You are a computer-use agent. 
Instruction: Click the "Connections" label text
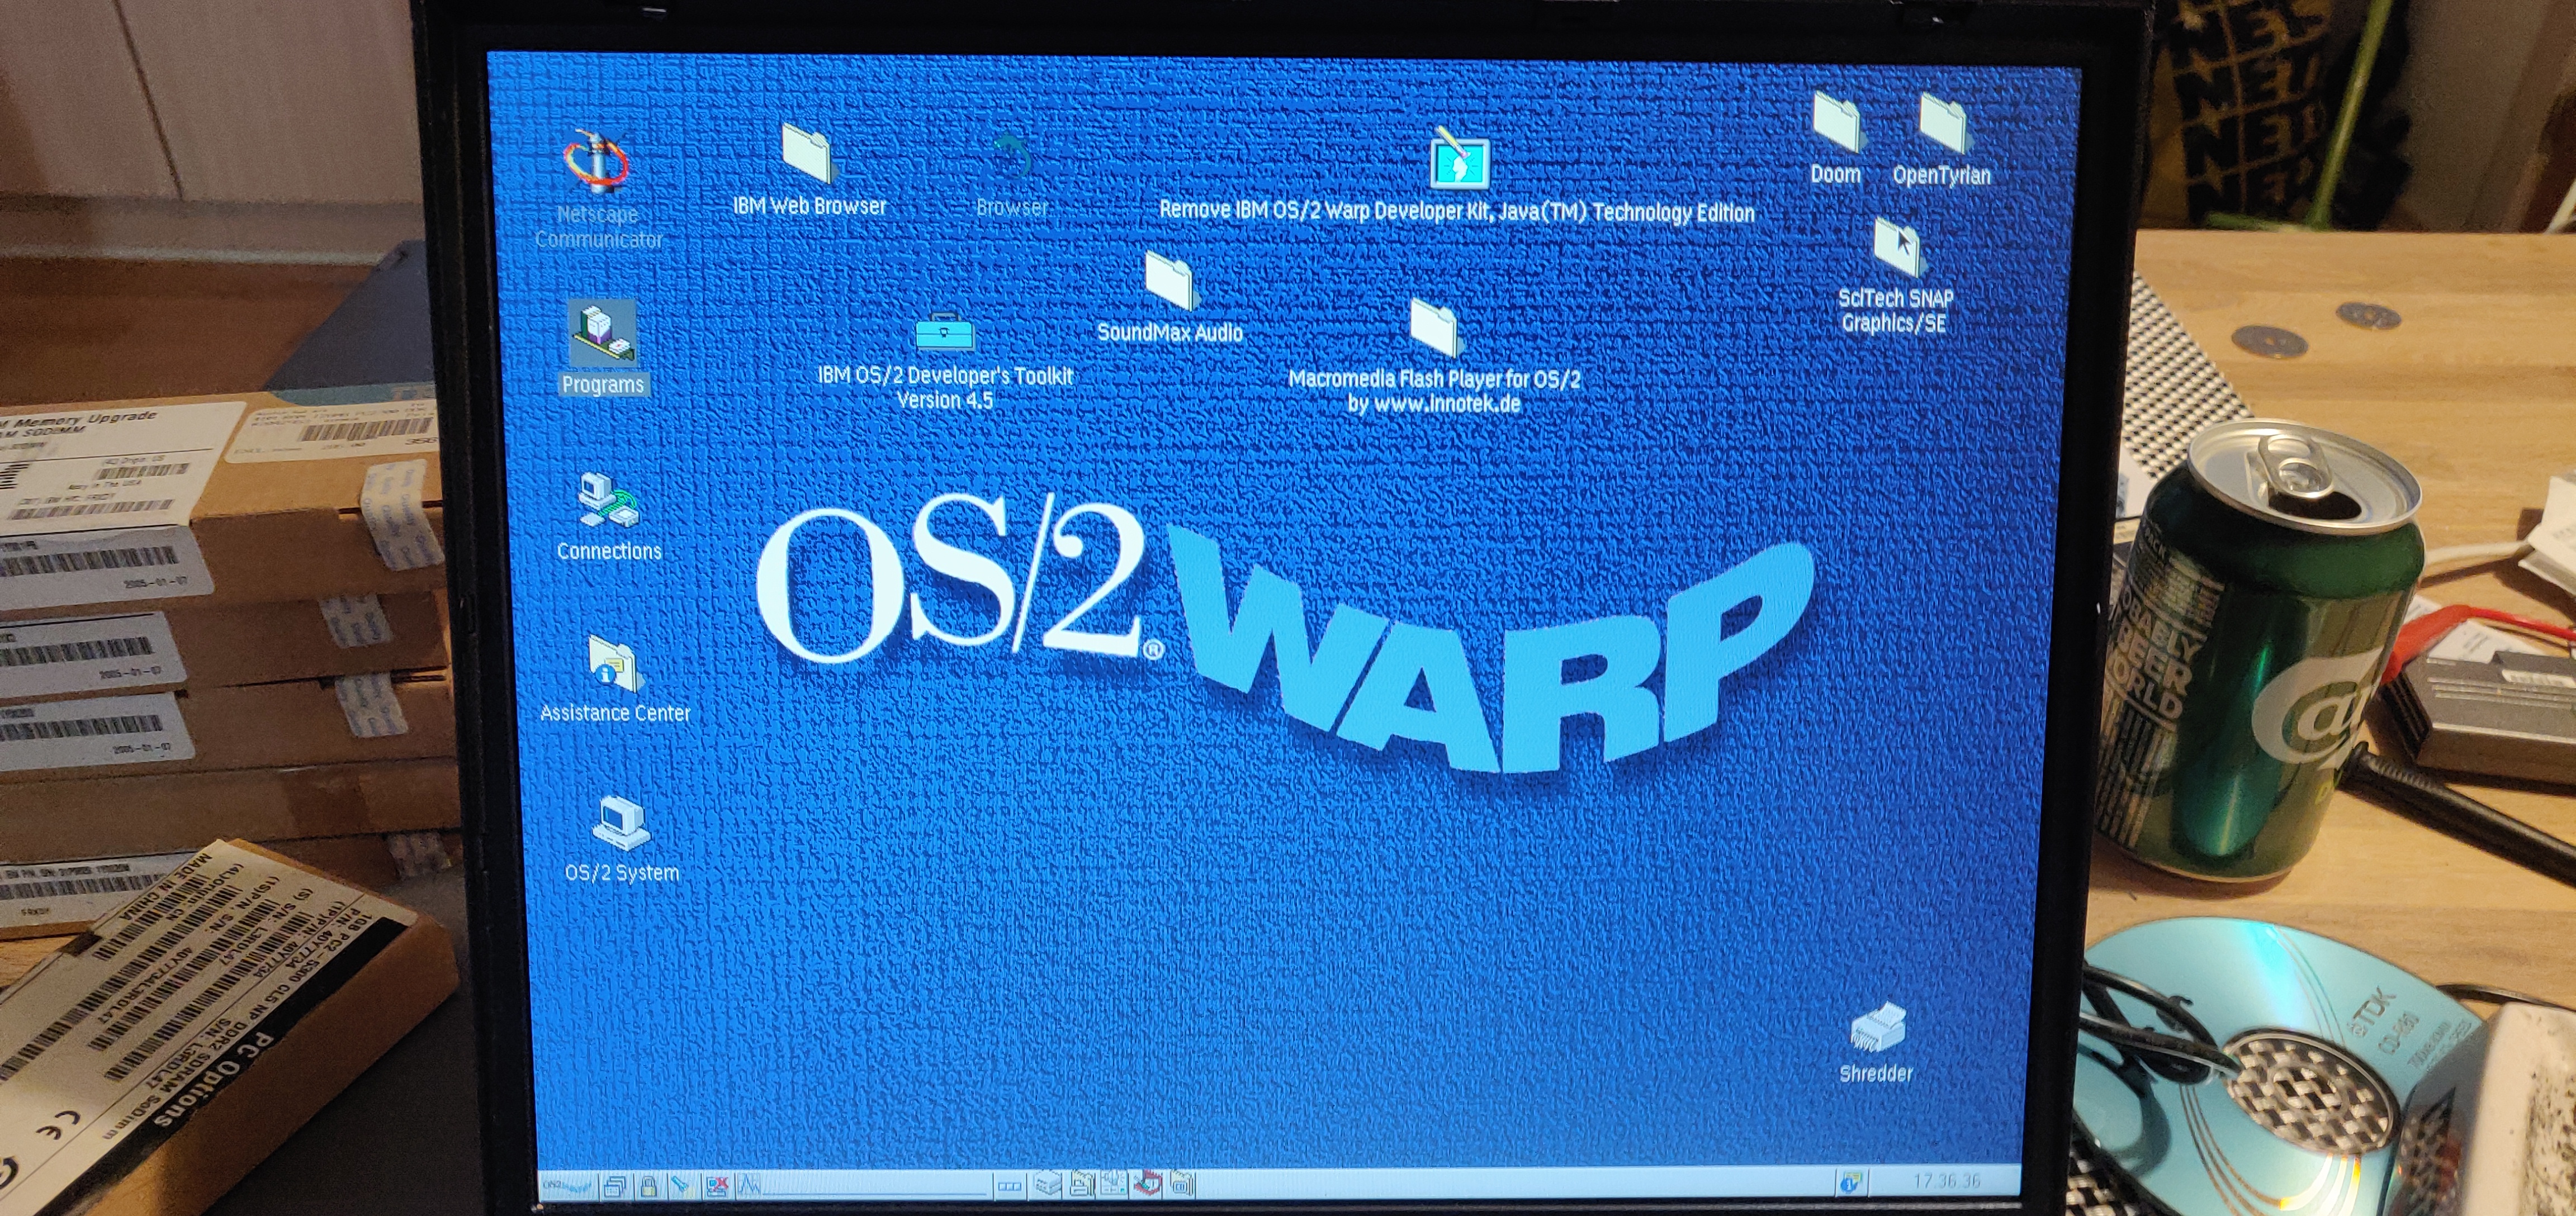pos(609,552)
